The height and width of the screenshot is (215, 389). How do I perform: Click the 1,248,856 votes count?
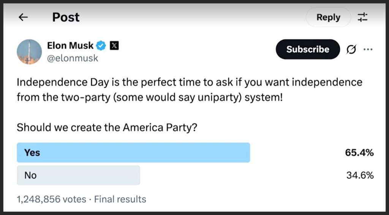tap(51, 199)
